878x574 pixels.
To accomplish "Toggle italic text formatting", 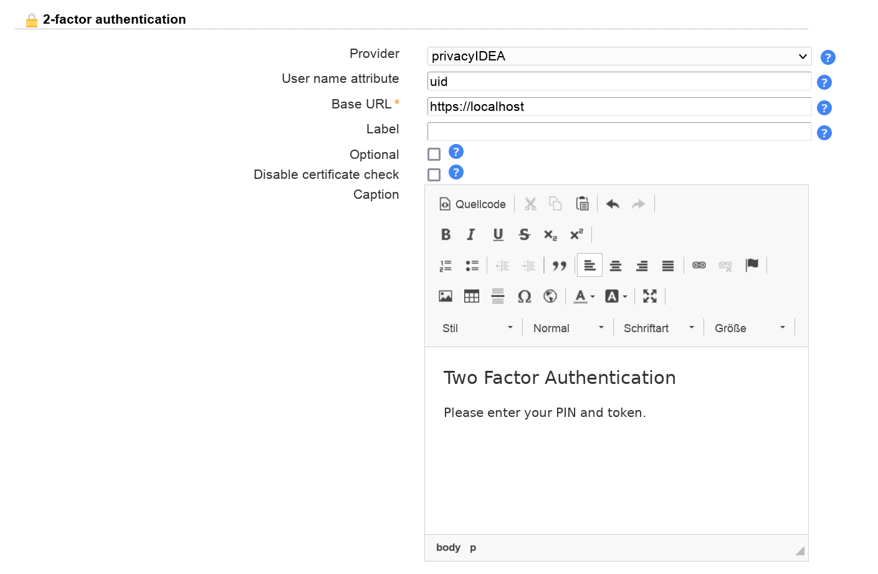I will pos(471,234).
